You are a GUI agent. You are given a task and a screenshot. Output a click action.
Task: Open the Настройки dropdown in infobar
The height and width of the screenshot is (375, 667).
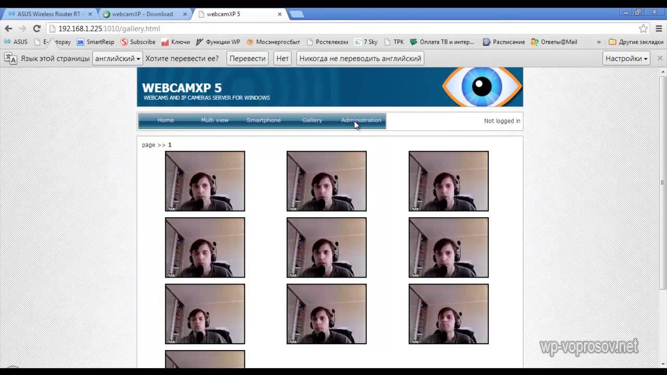[626, 58]
